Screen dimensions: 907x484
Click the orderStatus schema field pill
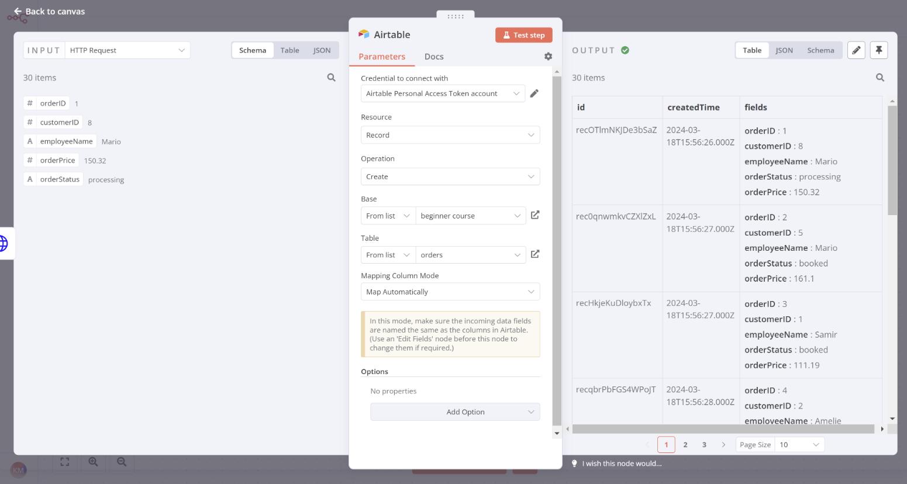(x=54, y=179)
